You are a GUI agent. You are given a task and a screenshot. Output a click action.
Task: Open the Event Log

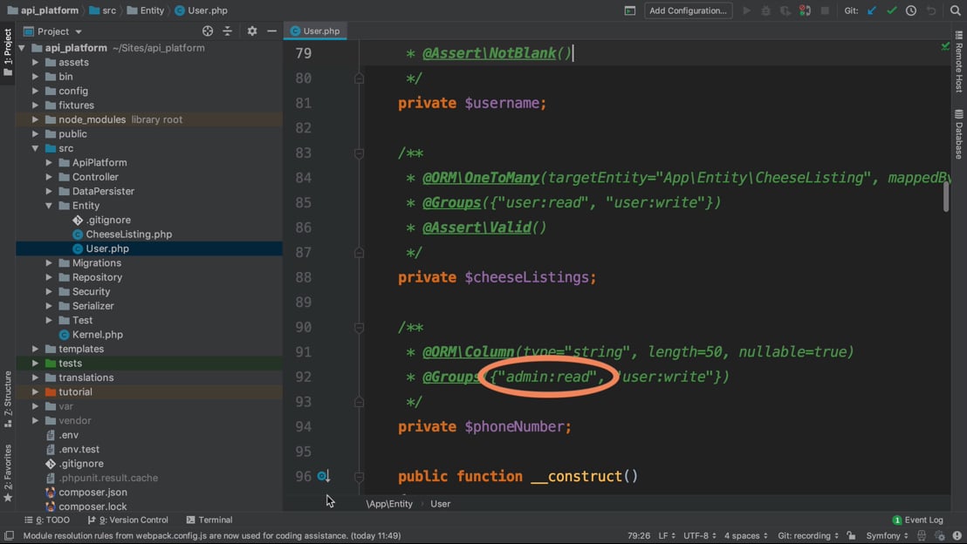pyautogui.click(x=917, y=520)
